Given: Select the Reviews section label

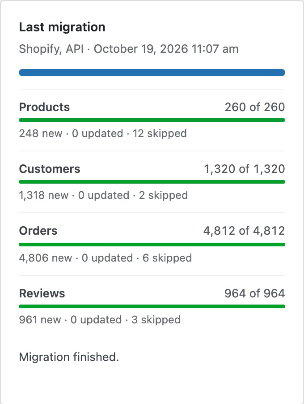Looking at the screenshot, I should click(x=42, y=293).
